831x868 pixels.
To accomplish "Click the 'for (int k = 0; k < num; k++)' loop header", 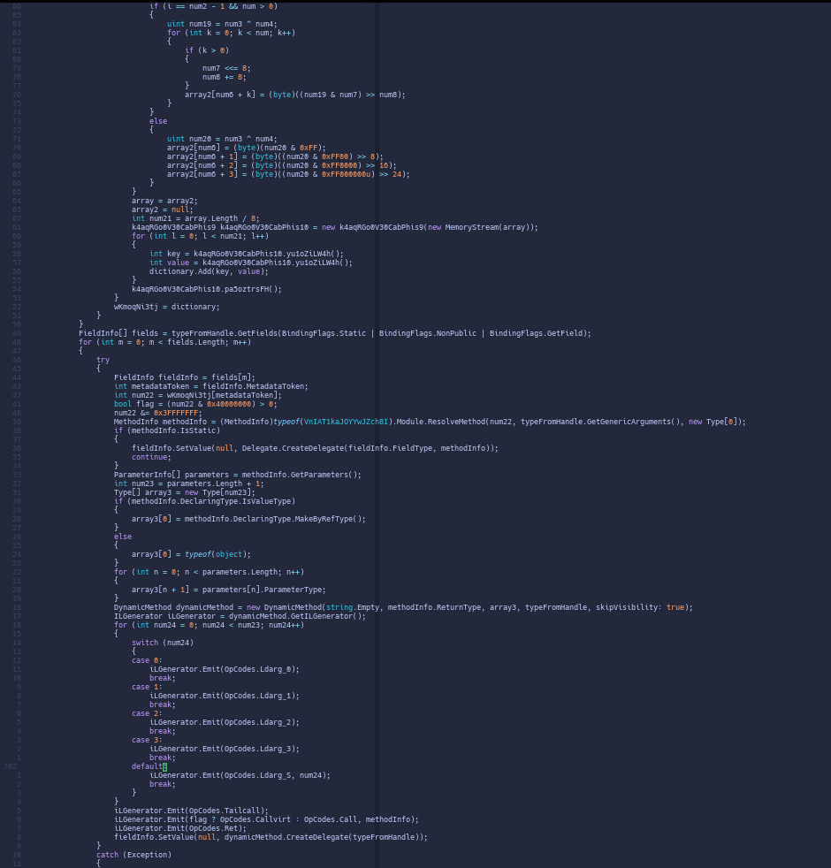I will click(x=231, y=33).
